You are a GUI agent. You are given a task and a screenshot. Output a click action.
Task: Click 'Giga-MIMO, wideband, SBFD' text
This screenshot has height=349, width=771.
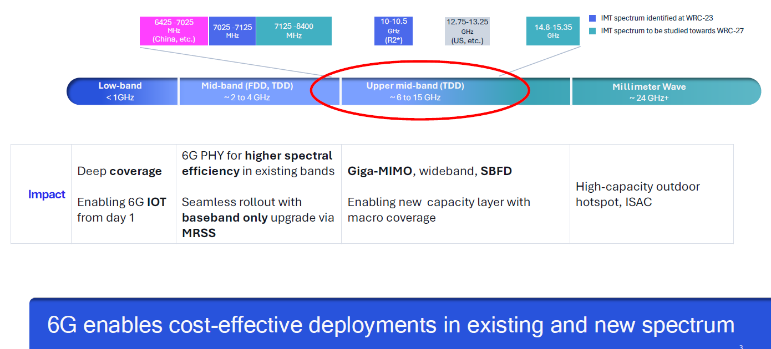[430, 171]
